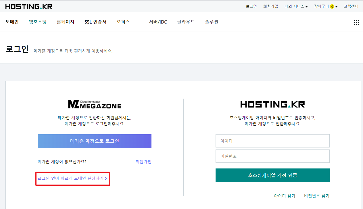Click the HOSTING.KR logo in header
Image resolution: width=363 pixels, height=209 pixels.
click(x=29, y=6)
